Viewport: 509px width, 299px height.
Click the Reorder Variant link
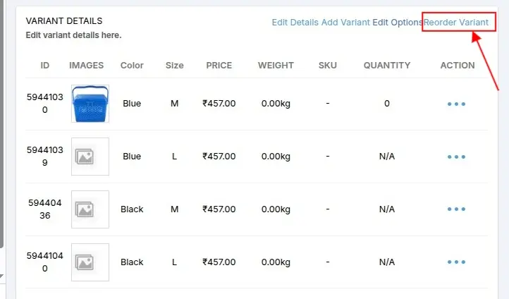(x=456, y=23)
